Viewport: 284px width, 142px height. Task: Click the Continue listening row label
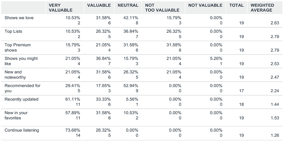click(22, 130)
